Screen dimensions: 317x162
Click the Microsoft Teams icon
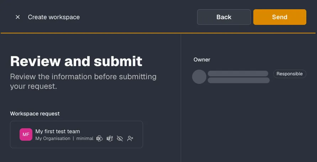point(110,139)
